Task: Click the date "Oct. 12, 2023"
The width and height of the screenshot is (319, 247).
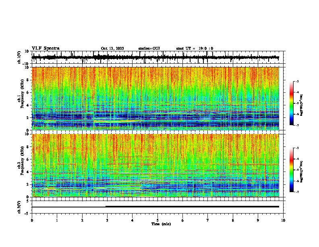Action: 112,48
